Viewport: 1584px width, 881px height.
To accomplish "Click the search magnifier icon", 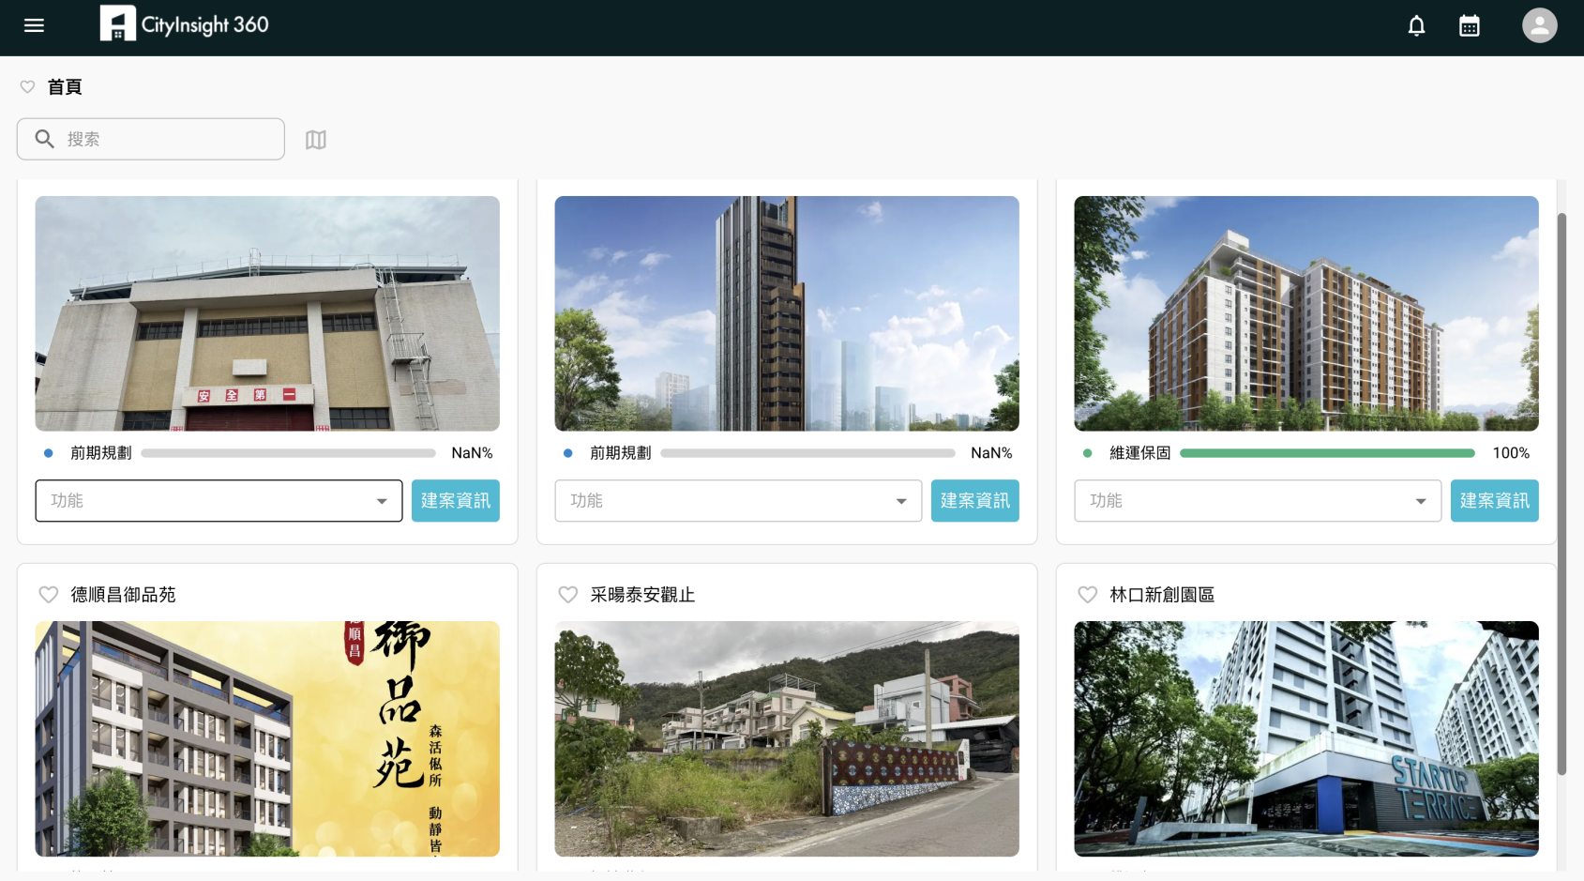I will (44, 139).
